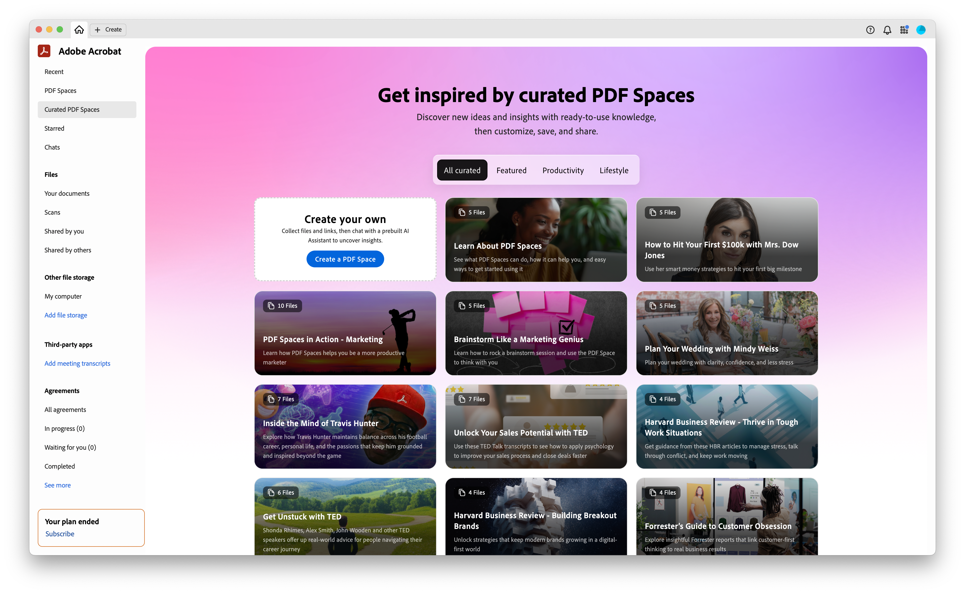Click the files icon on Mrs. Dow Jones card
The width and height of the screenshot is (965, 594).
click(x=653, y=213)
